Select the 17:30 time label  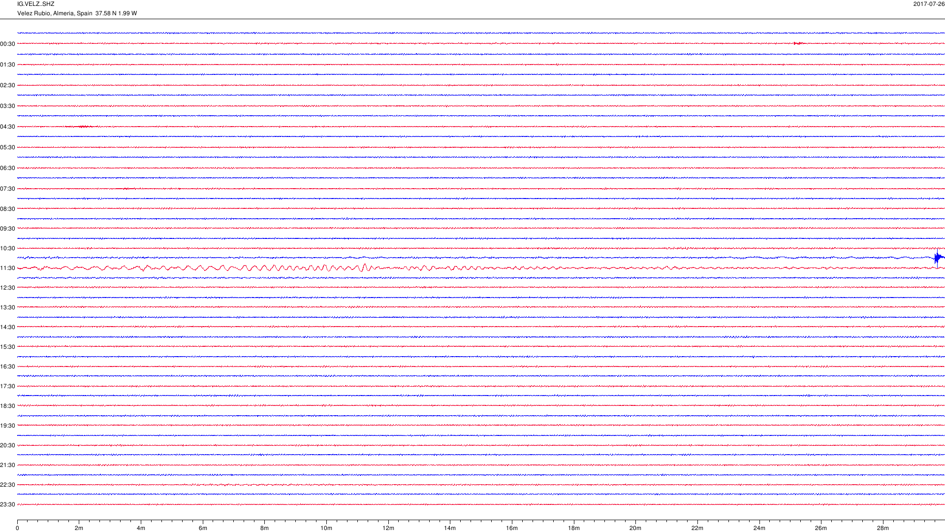click(x=7, y=386)
